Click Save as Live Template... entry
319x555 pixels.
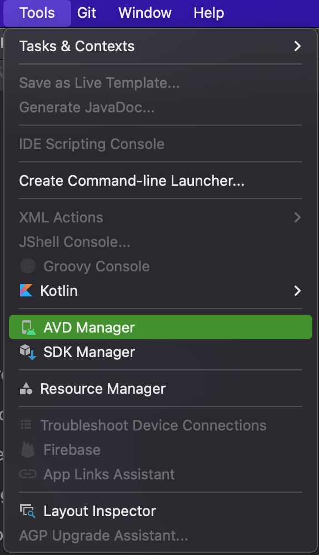tap(161, 83)
